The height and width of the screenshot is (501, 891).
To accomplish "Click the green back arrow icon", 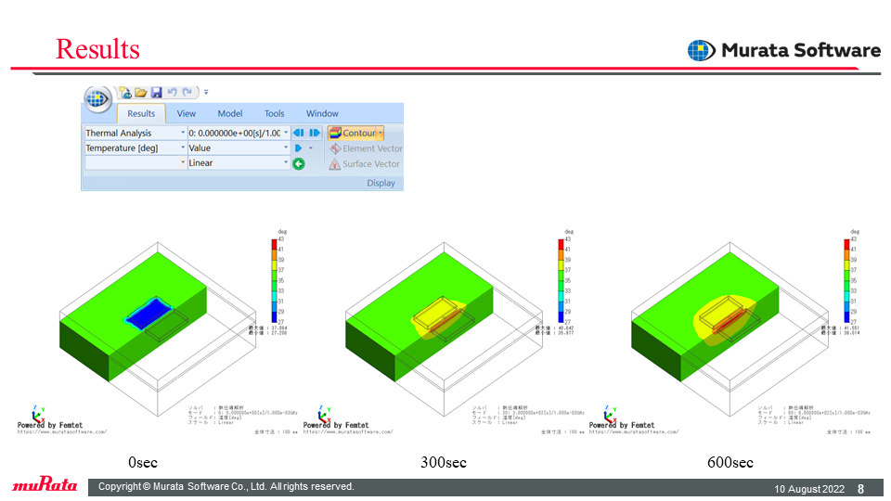I will pyautogui.click(x=298, y=163).
